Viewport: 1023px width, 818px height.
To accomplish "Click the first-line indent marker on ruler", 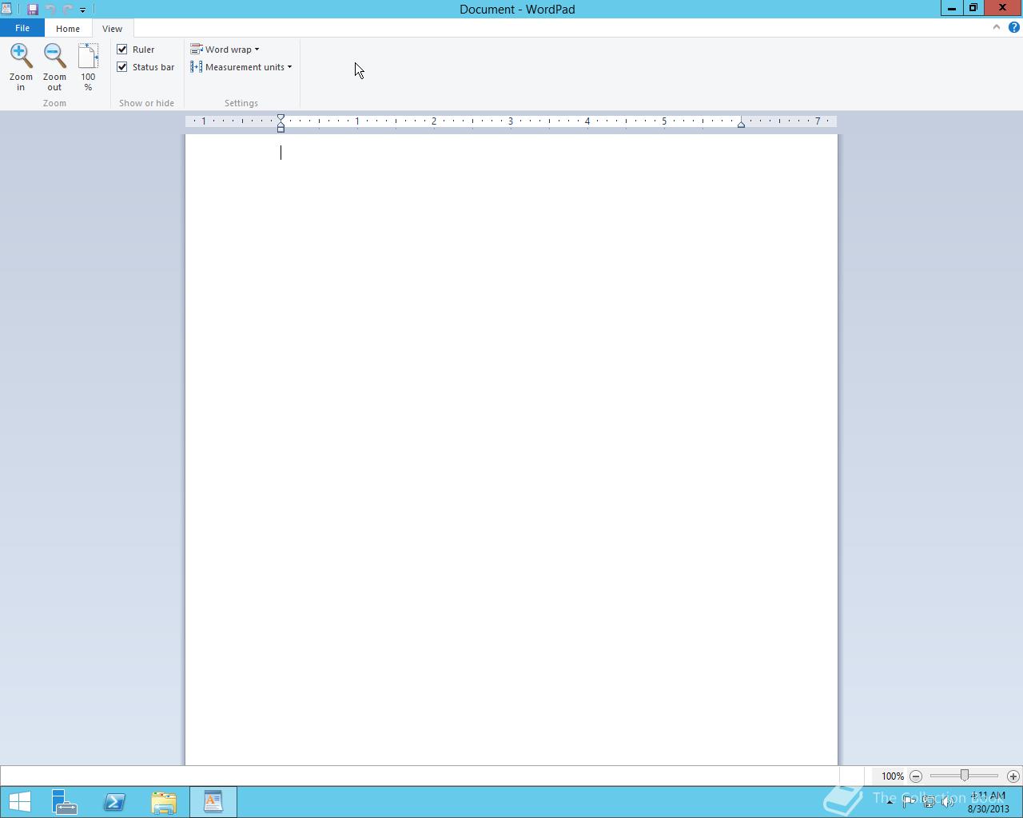I will [281, 118].
